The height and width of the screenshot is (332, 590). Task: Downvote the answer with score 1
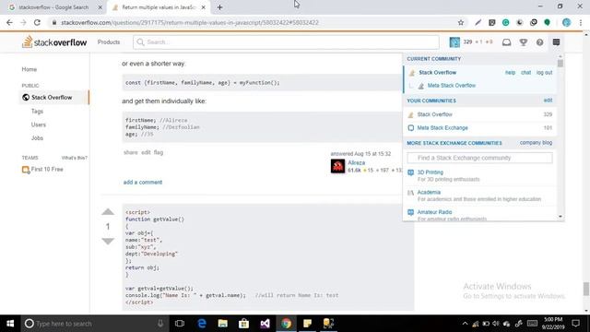click(x=108, y=242)
